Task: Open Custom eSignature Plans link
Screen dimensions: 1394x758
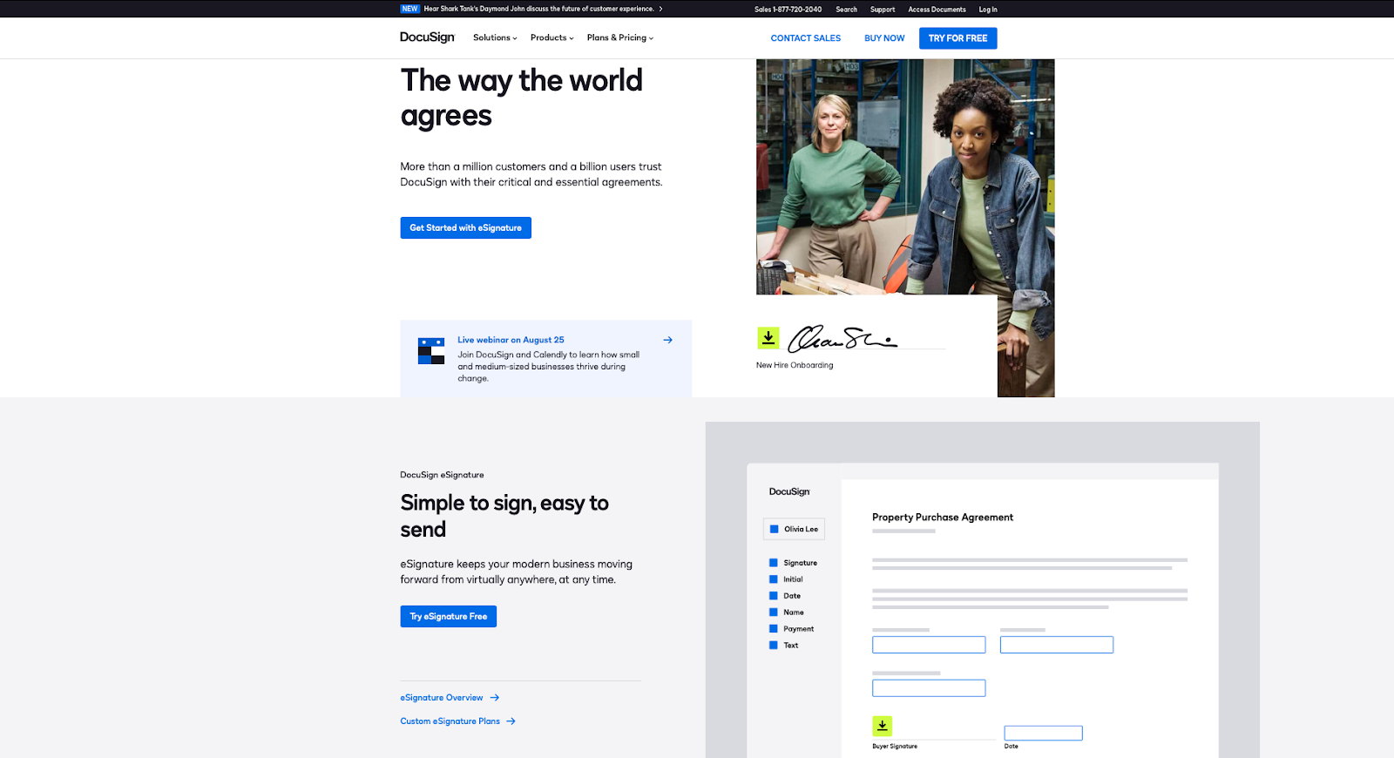Action: click(x=450, y=721)
